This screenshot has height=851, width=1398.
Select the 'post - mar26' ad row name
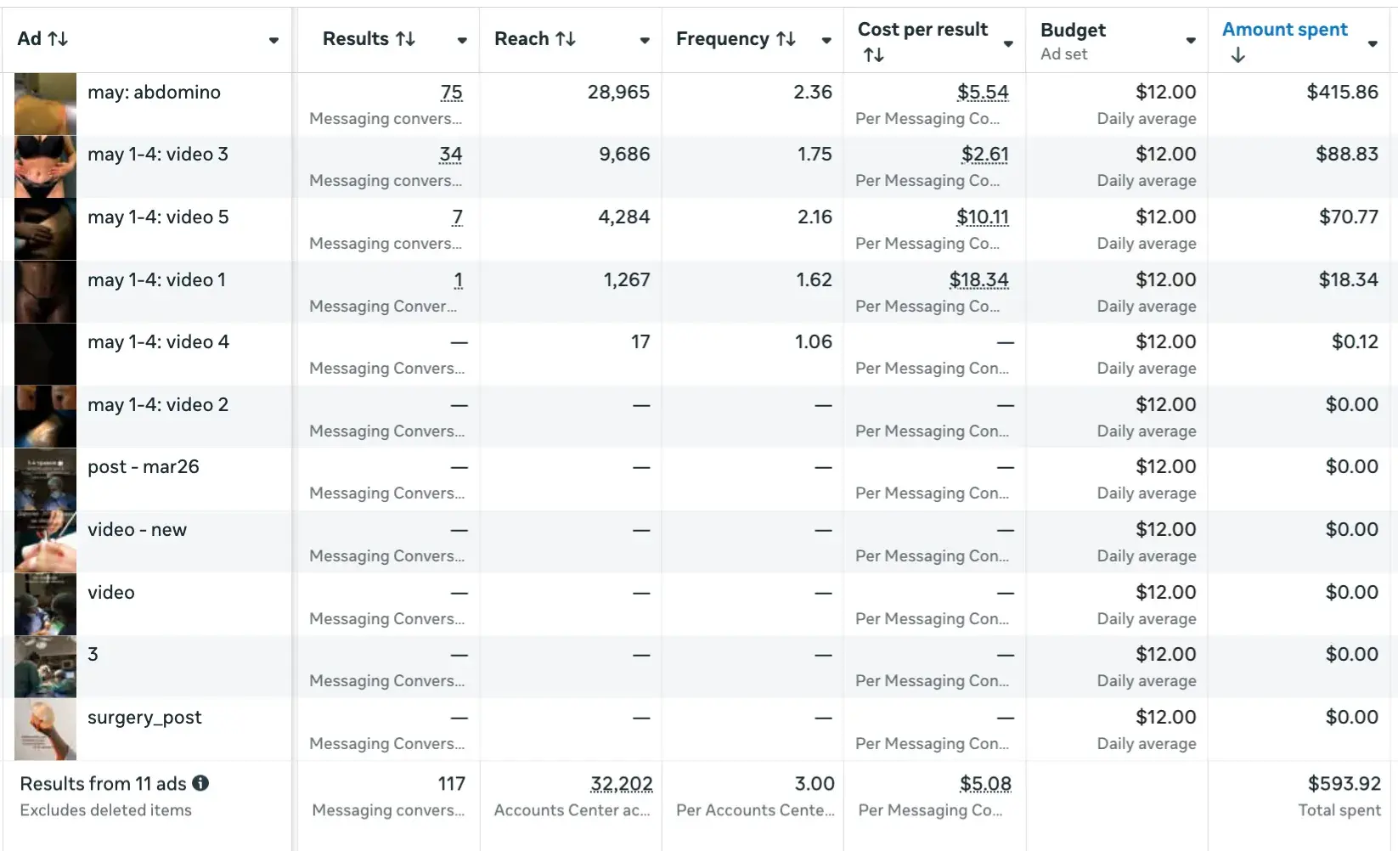tap(143, 467)
